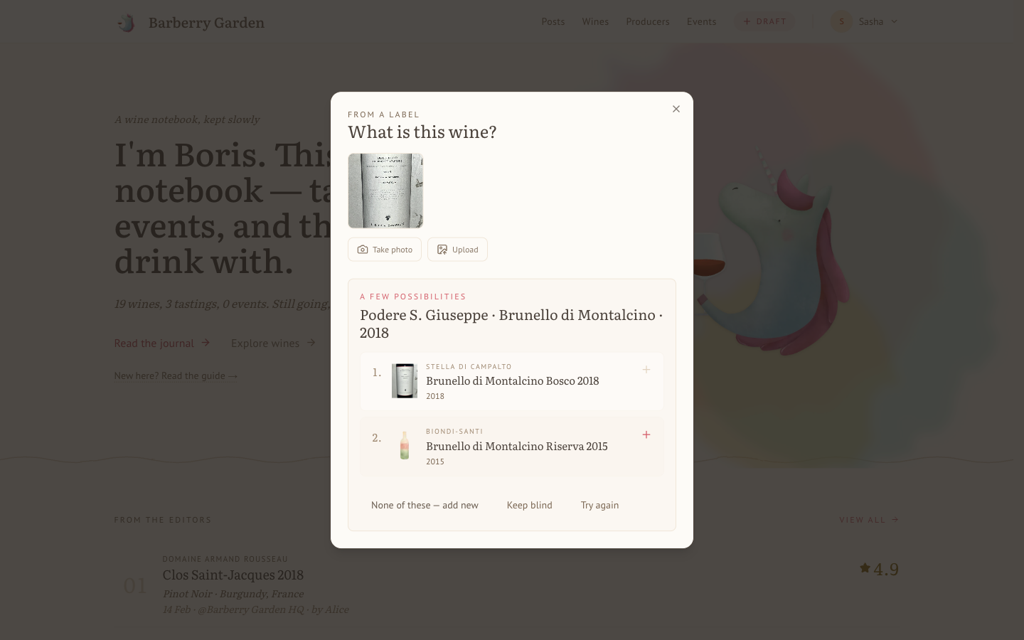Click the Stella di Campalto bottle thumbnail
This screenshot has width=1024, height=640.
(x=405, y=380)
